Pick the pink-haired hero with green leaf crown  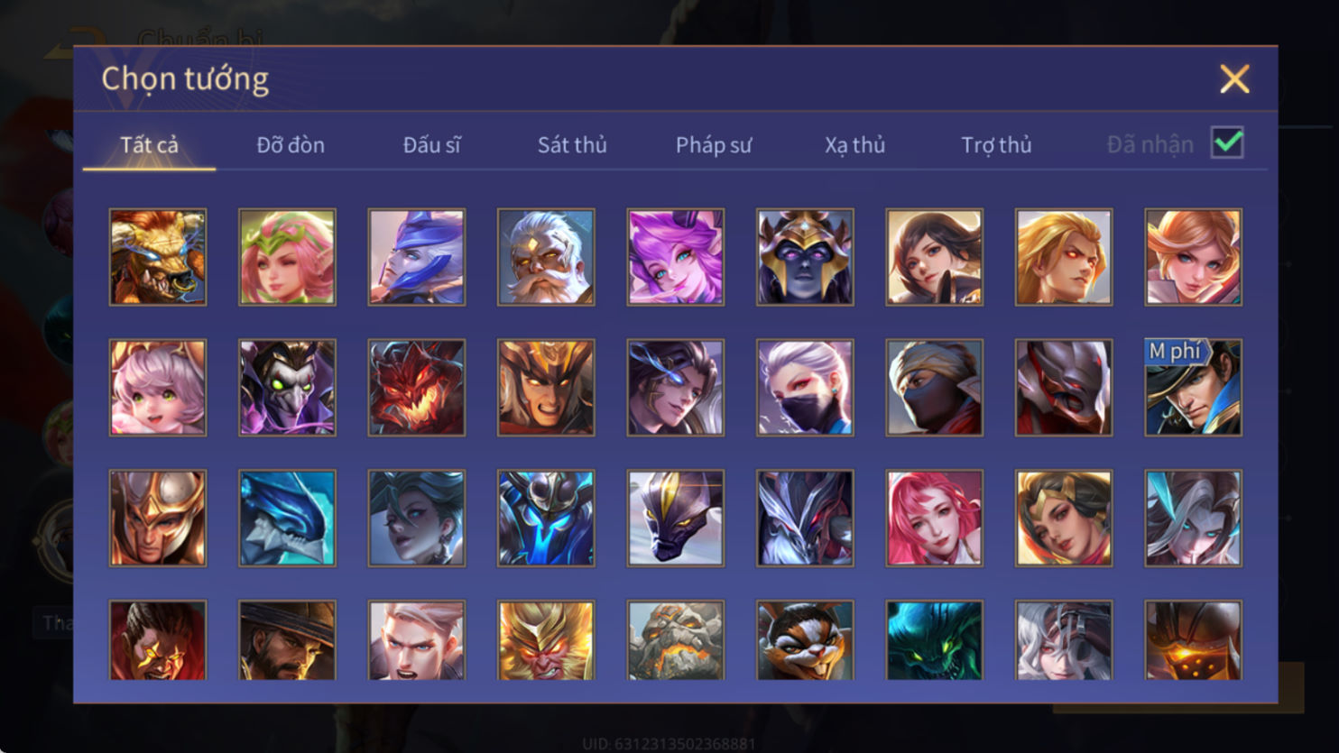(x=287, y=257)
